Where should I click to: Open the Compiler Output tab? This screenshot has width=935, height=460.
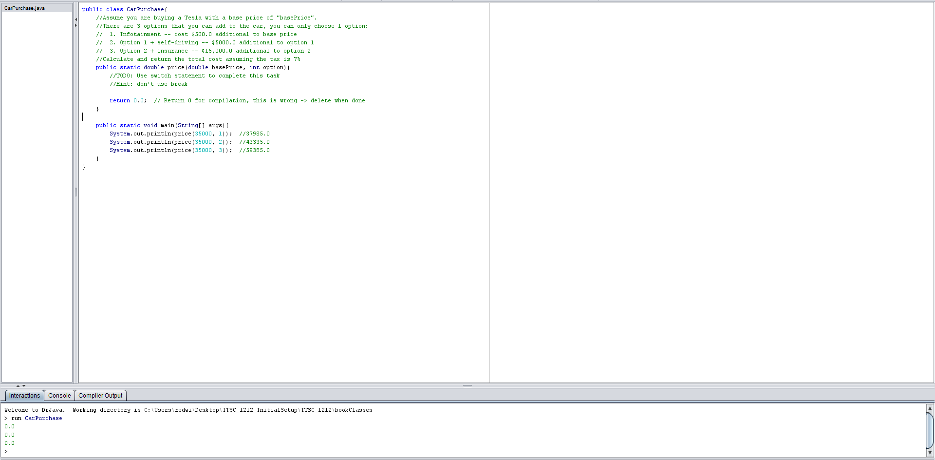[x=100, y=396]
